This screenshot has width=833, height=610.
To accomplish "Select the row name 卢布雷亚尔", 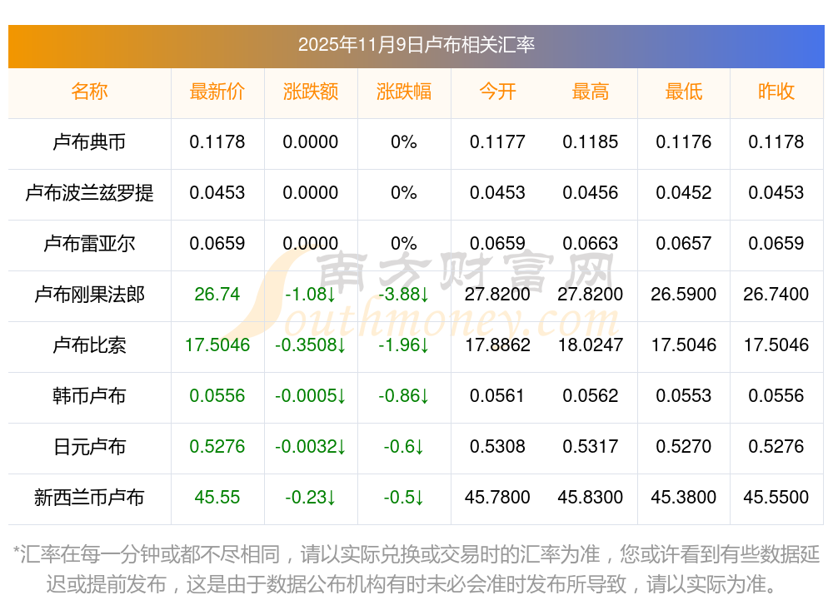I will pyautogui.click(x=89, y=244).
